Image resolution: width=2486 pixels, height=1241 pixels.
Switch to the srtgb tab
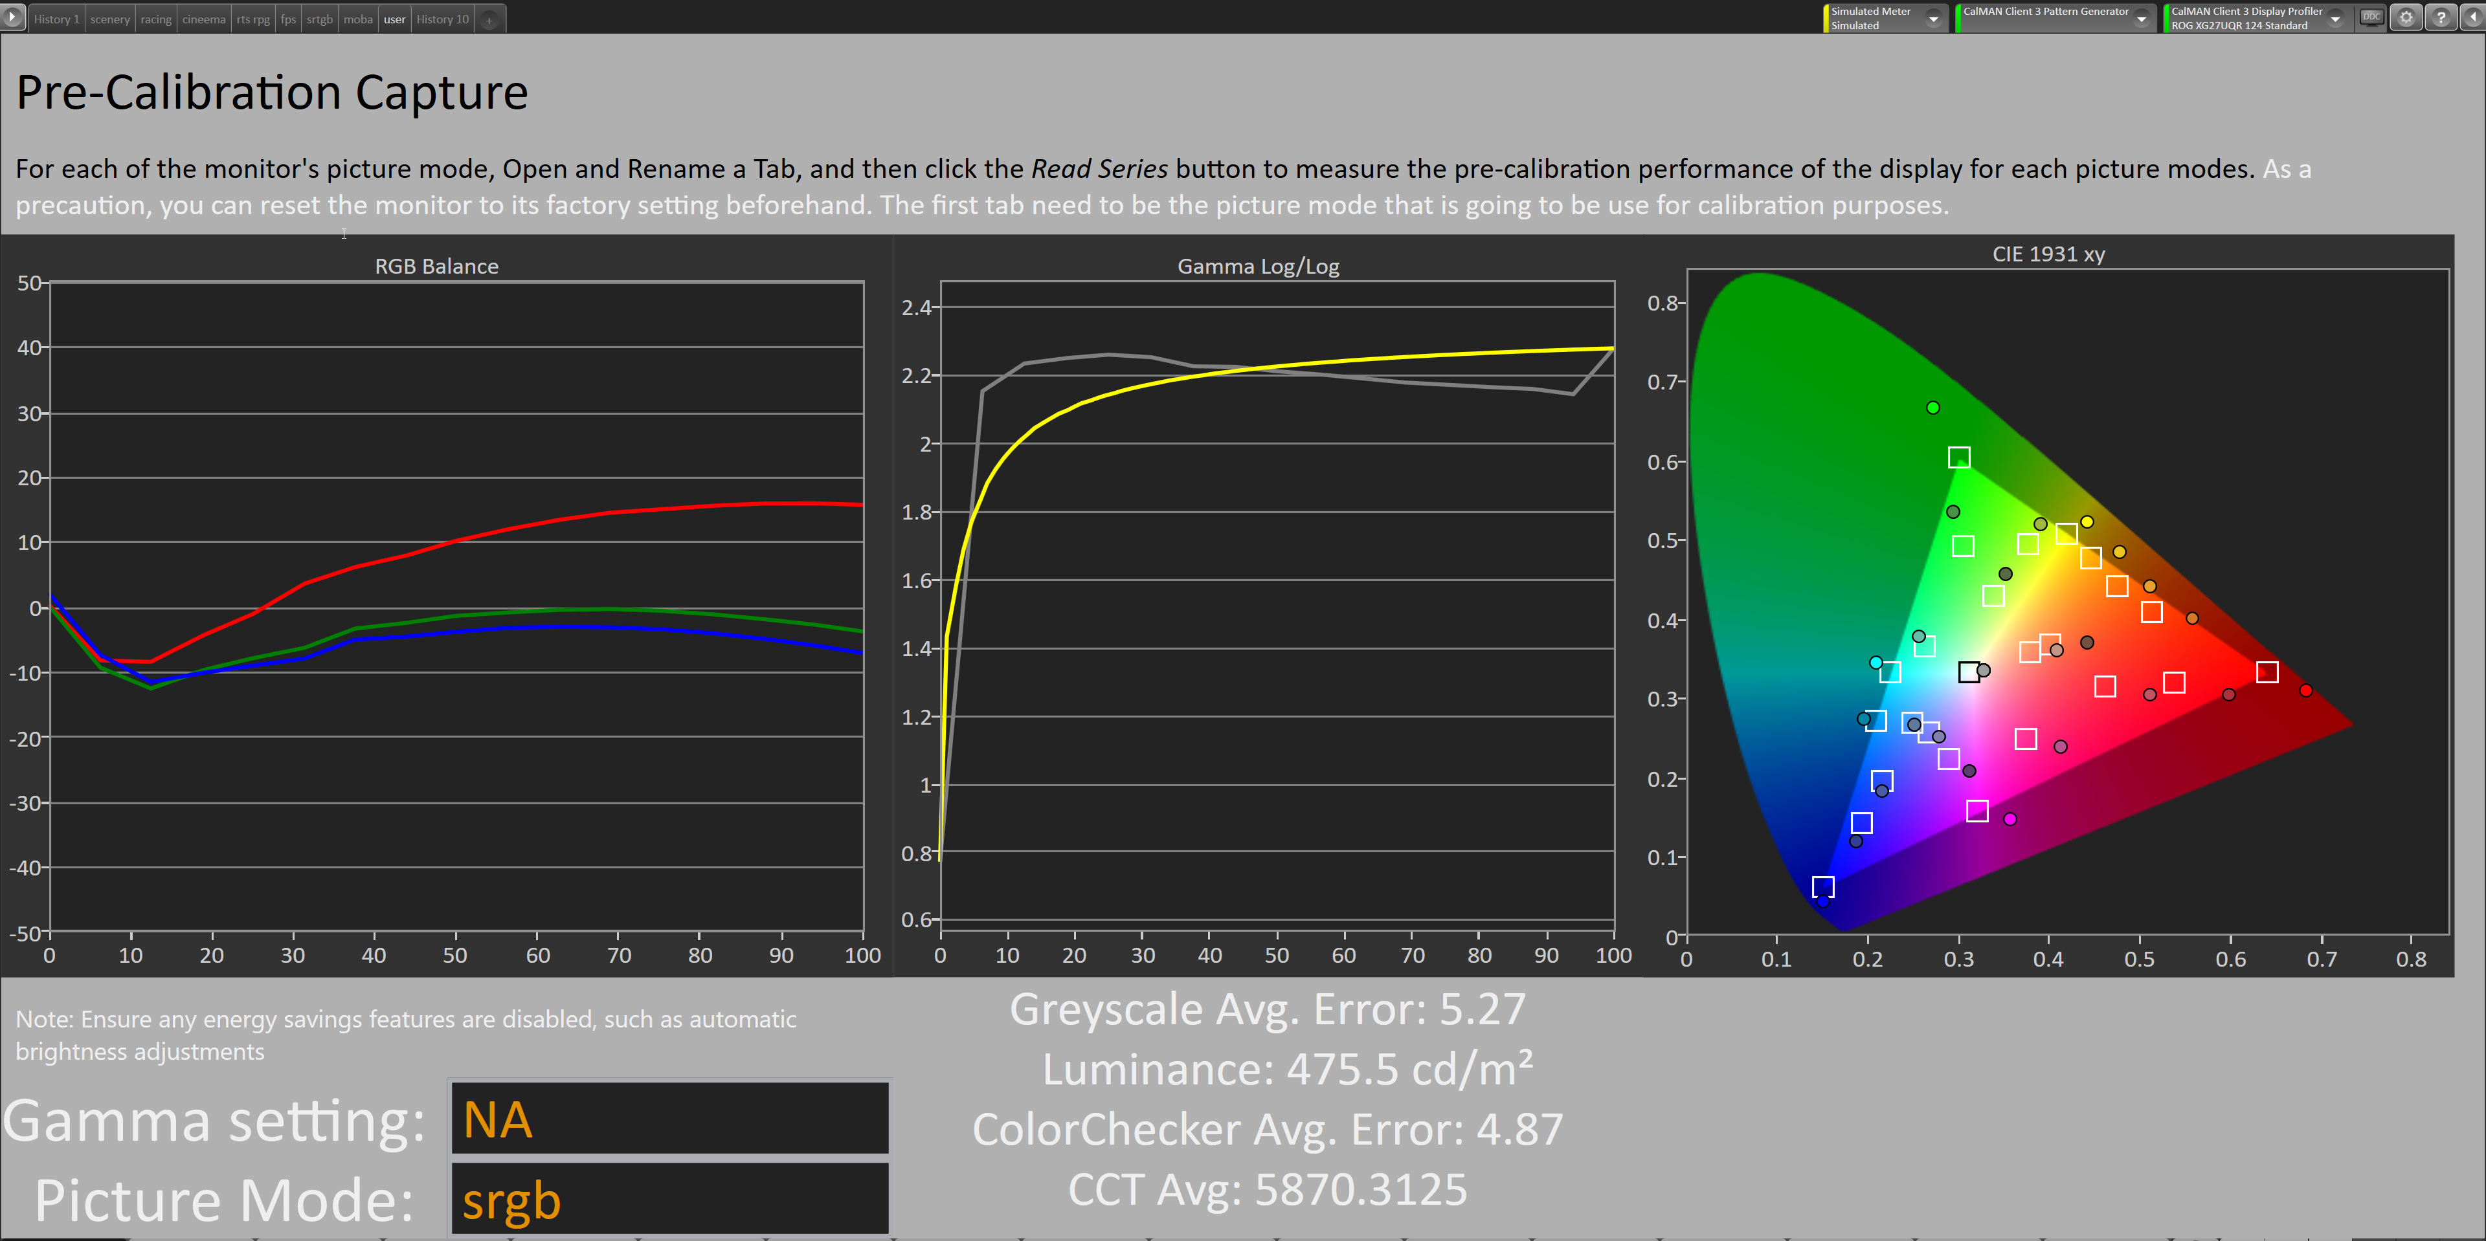(x=319, y=19)
